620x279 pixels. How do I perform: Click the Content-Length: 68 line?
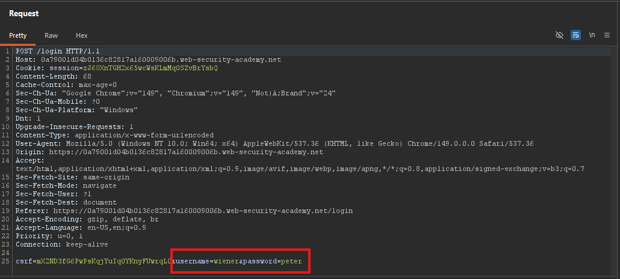click(x=54, y=76)
